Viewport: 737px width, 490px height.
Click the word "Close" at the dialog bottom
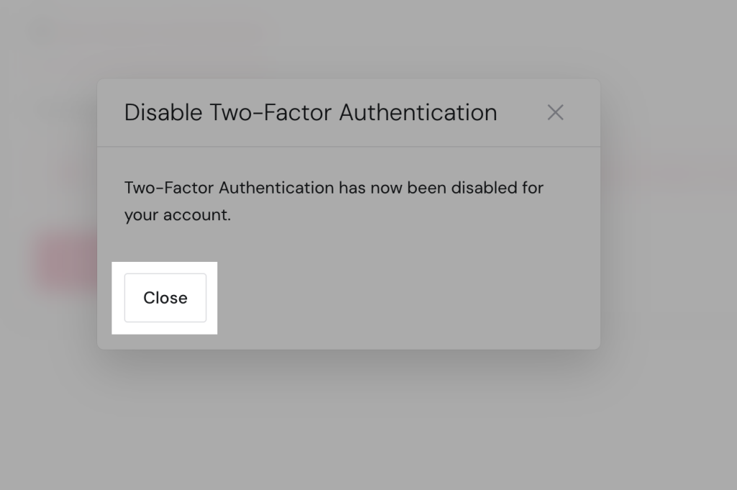click(165, 298)
